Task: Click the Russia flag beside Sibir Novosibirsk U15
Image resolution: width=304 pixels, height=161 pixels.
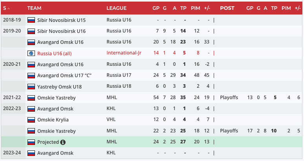Action: tap(31, 20)
